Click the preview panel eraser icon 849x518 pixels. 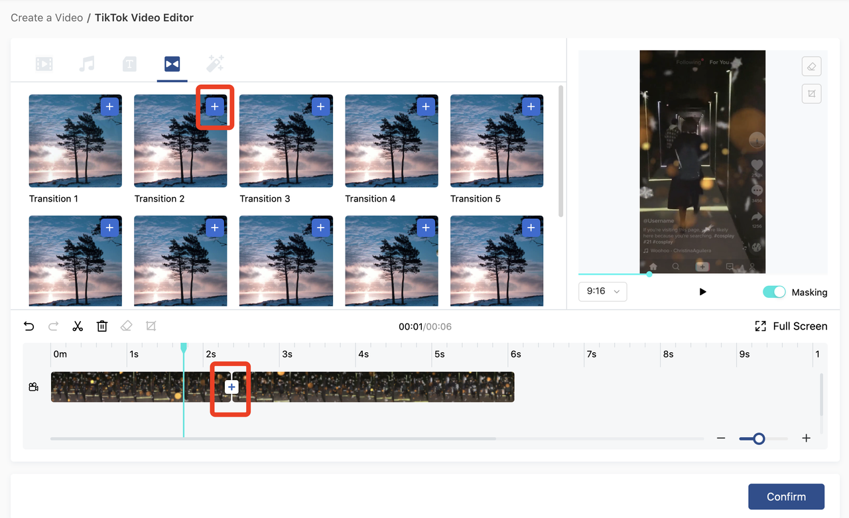coord(812,66)
